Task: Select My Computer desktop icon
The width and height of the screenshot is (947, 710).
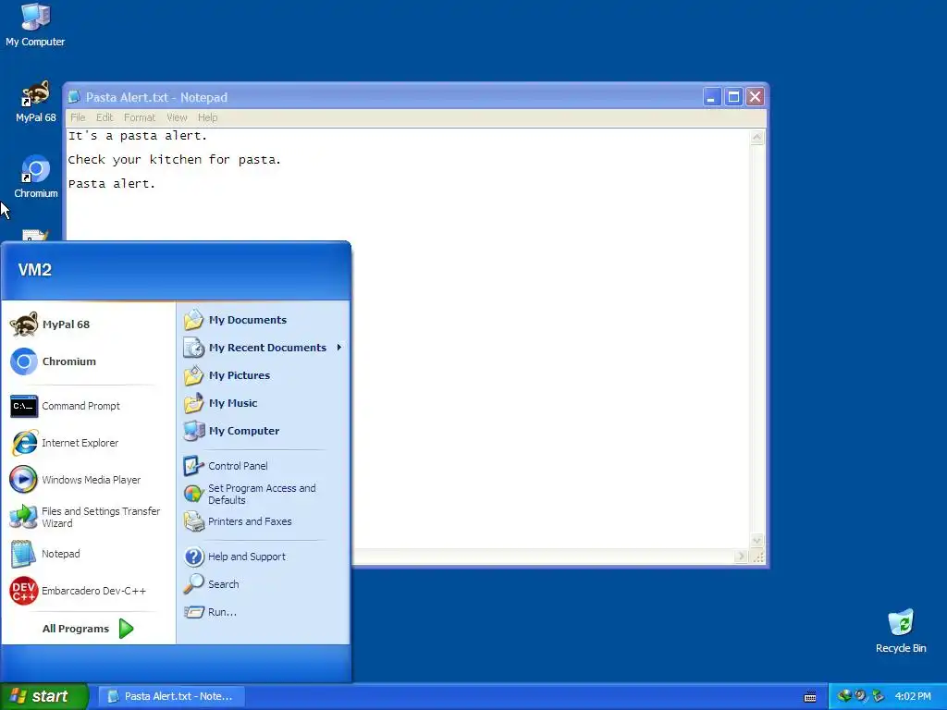Action: coord(35,25)
